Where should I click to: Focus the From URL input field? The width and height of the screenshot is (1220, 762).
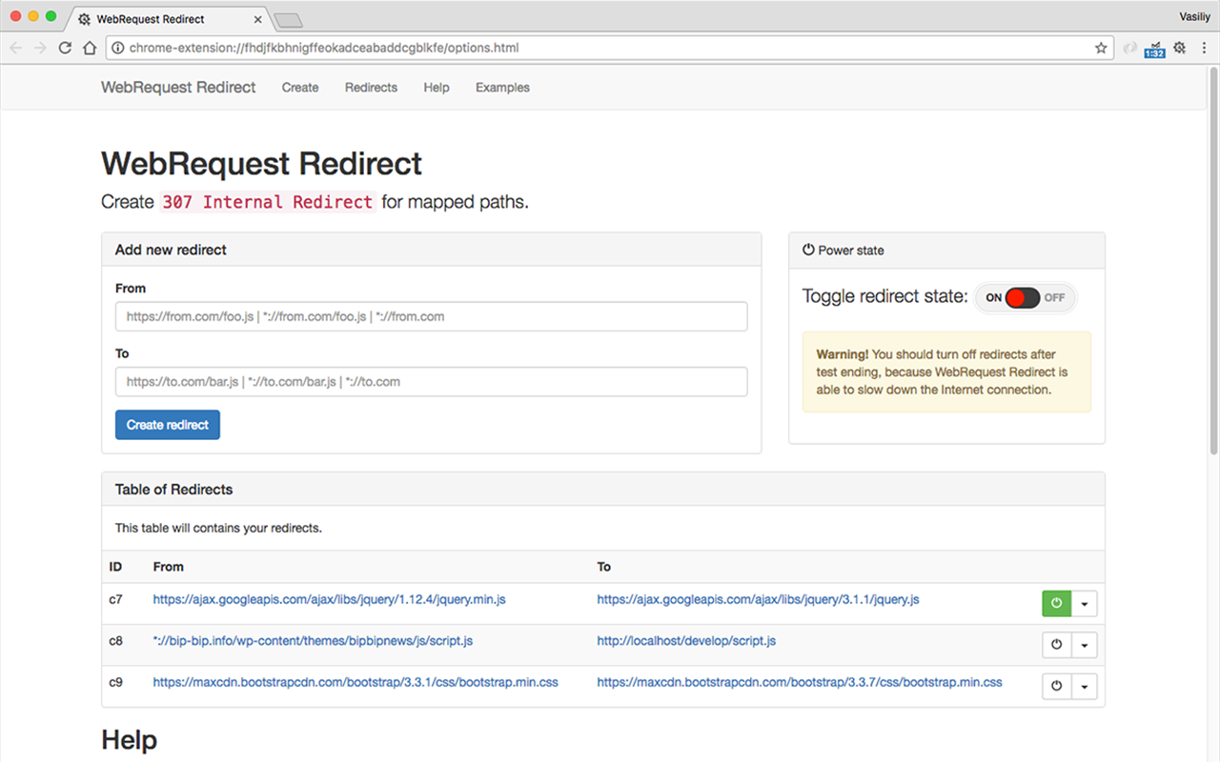tap(431, 316)
